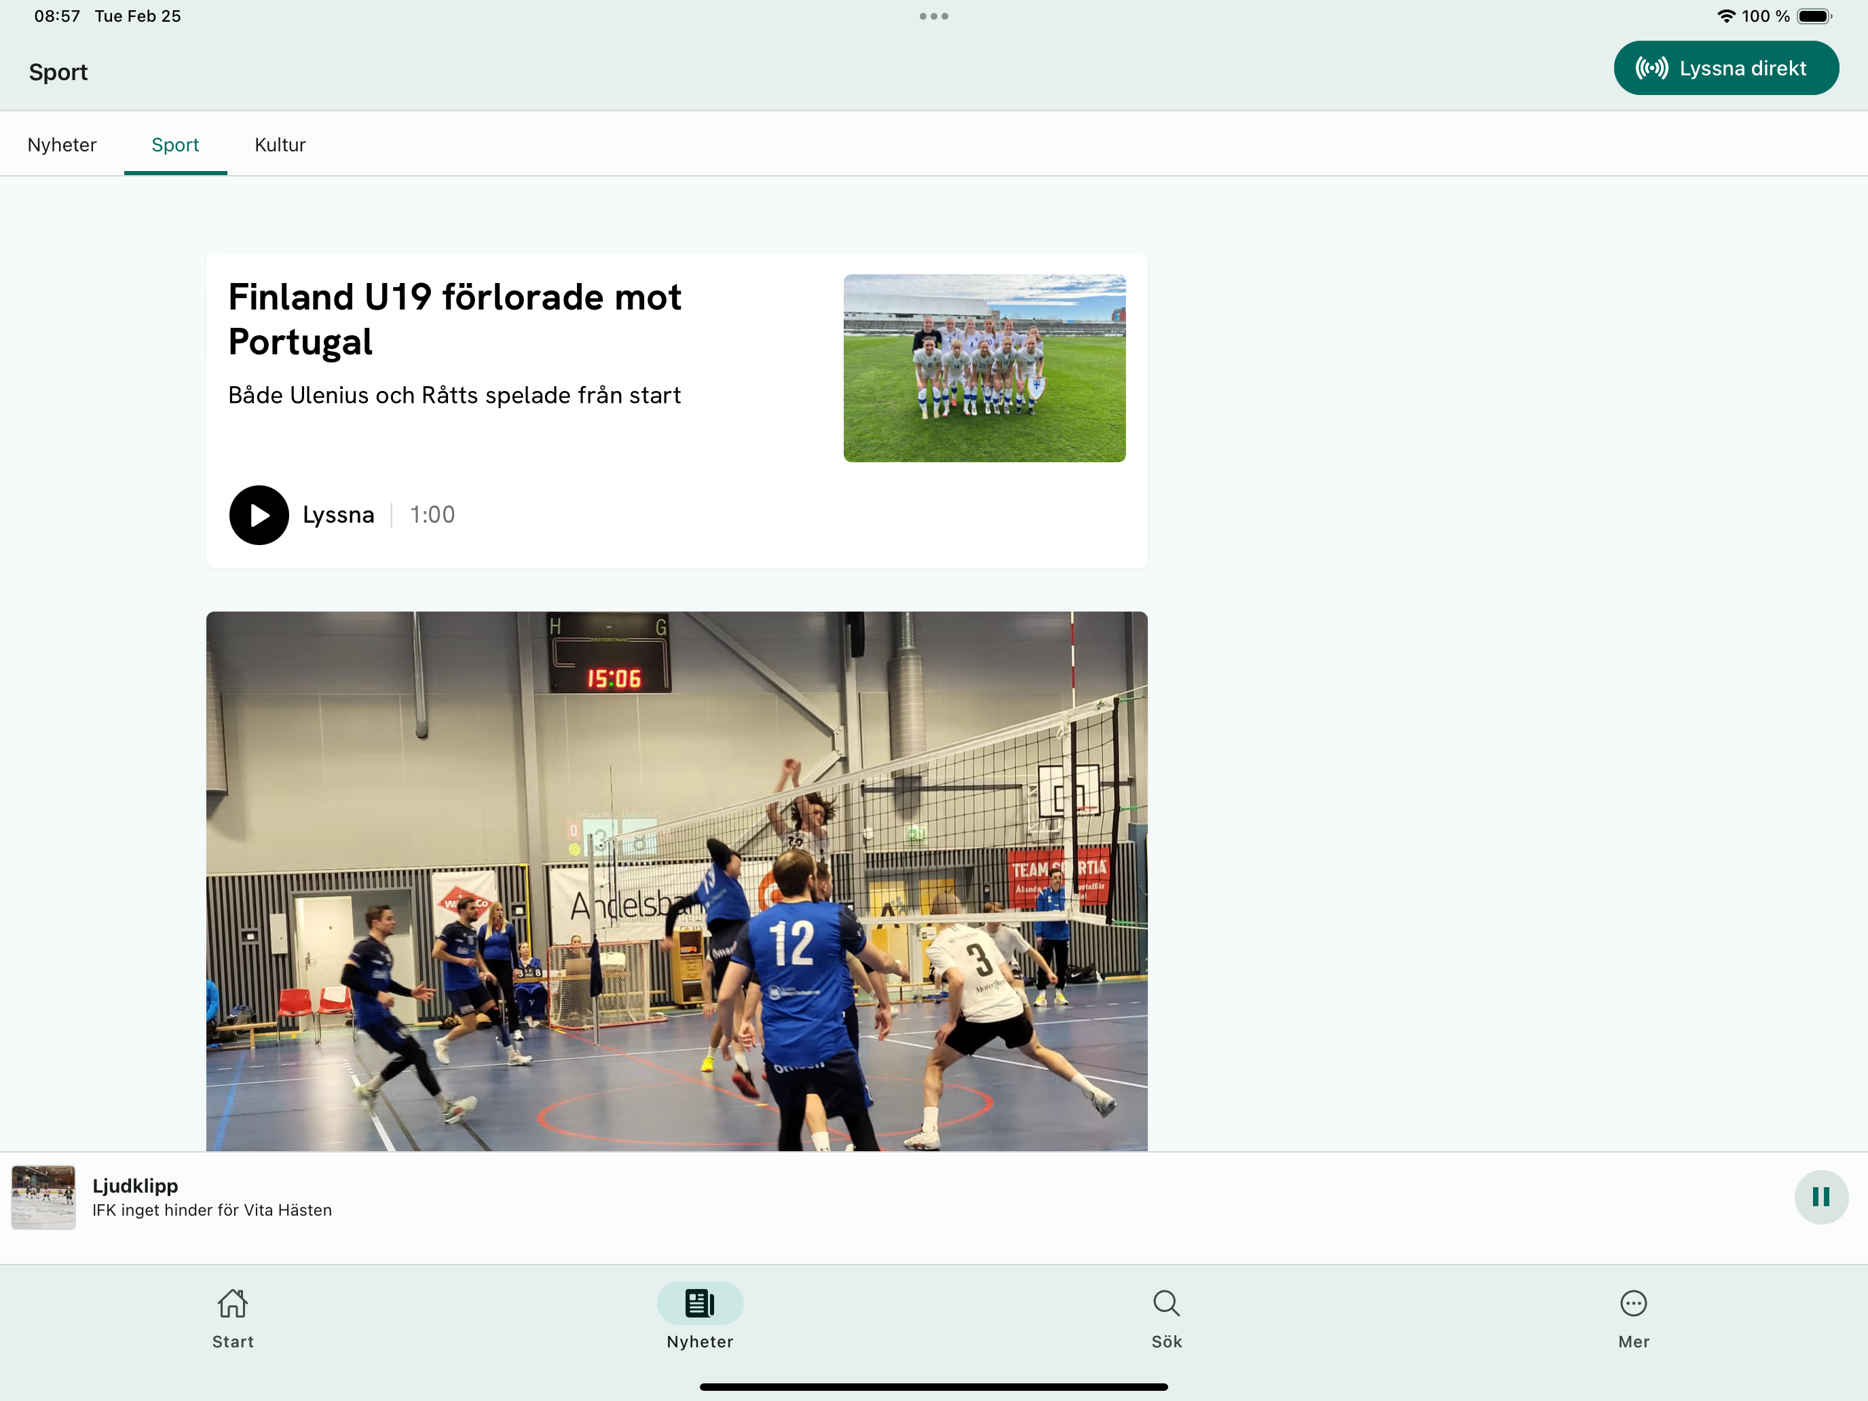
Task: Open the Mer ellipsis menu
Action: tap(1632, 1303)
